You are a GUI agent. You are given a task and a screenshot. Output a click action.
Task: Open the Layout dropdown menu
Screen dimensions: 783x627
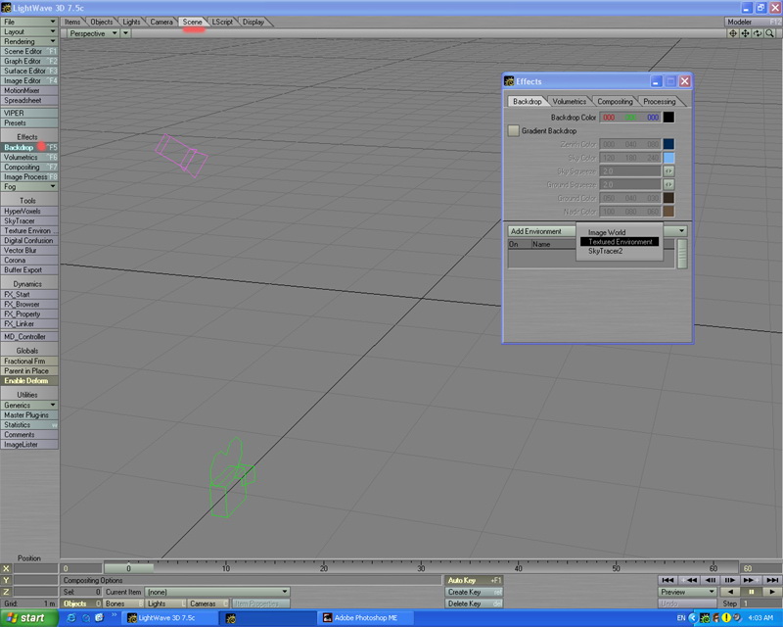coord(29,31)
